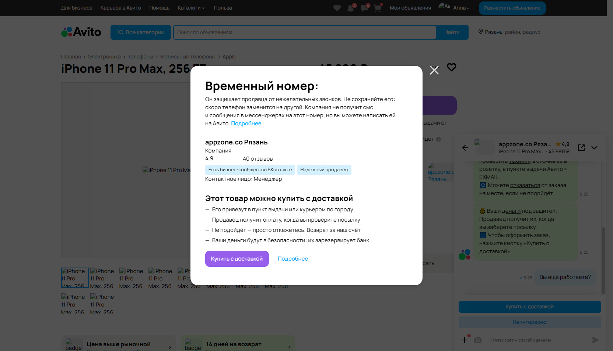The width and height of the screenshot is (613, 351).
Task: Open Для бизнеса menu item
Action: coord(77,8)
